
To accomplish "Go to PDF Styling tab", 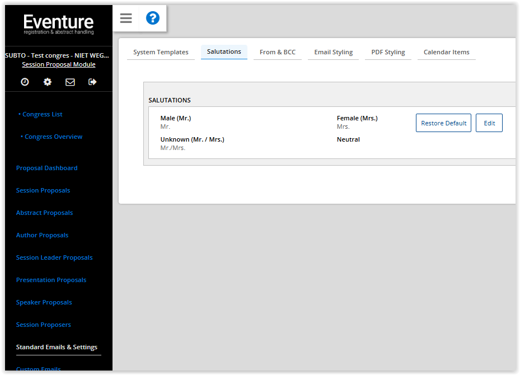I will coord(388,52).
